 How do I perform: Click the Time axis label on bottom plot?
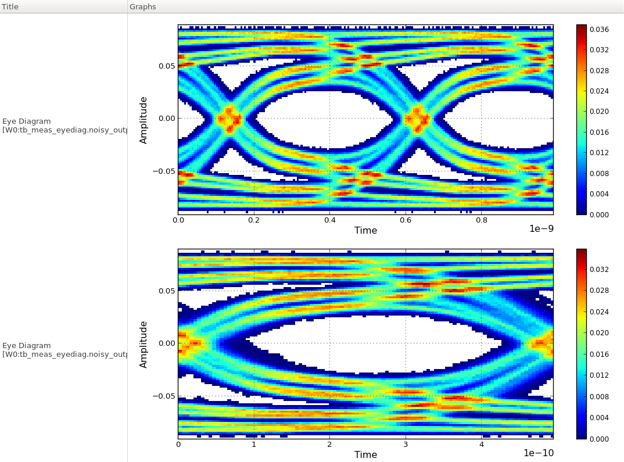coord(365,455)
